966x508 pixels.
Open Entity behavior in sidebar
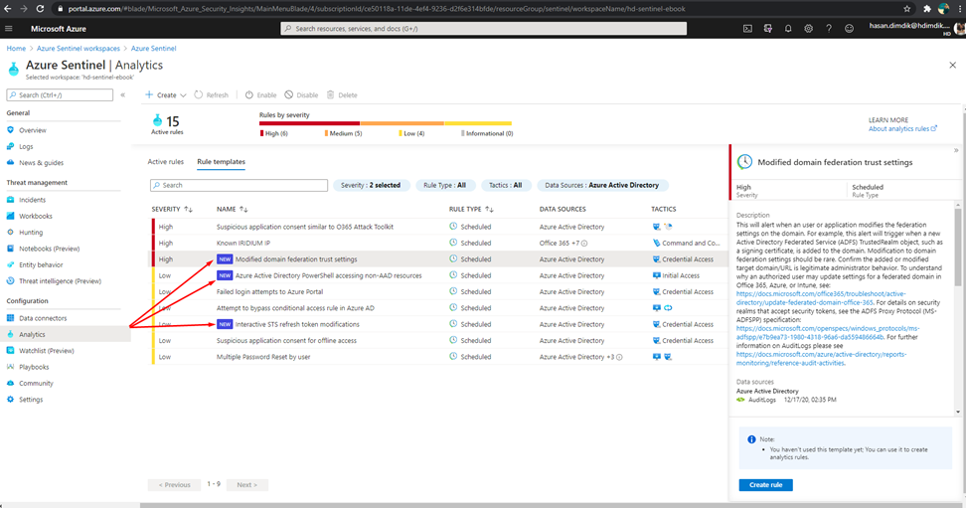(41, 264)
